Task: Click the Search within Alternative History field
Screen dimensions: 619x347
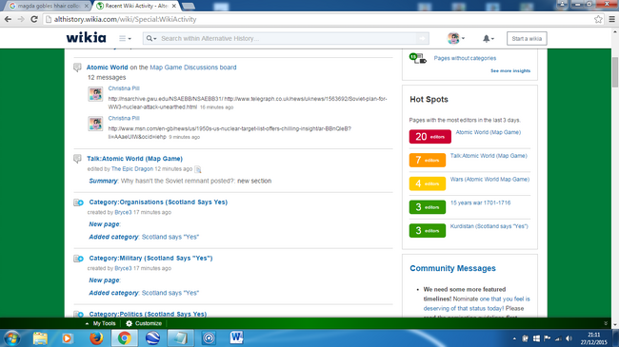Action: [x=288, y=38]
